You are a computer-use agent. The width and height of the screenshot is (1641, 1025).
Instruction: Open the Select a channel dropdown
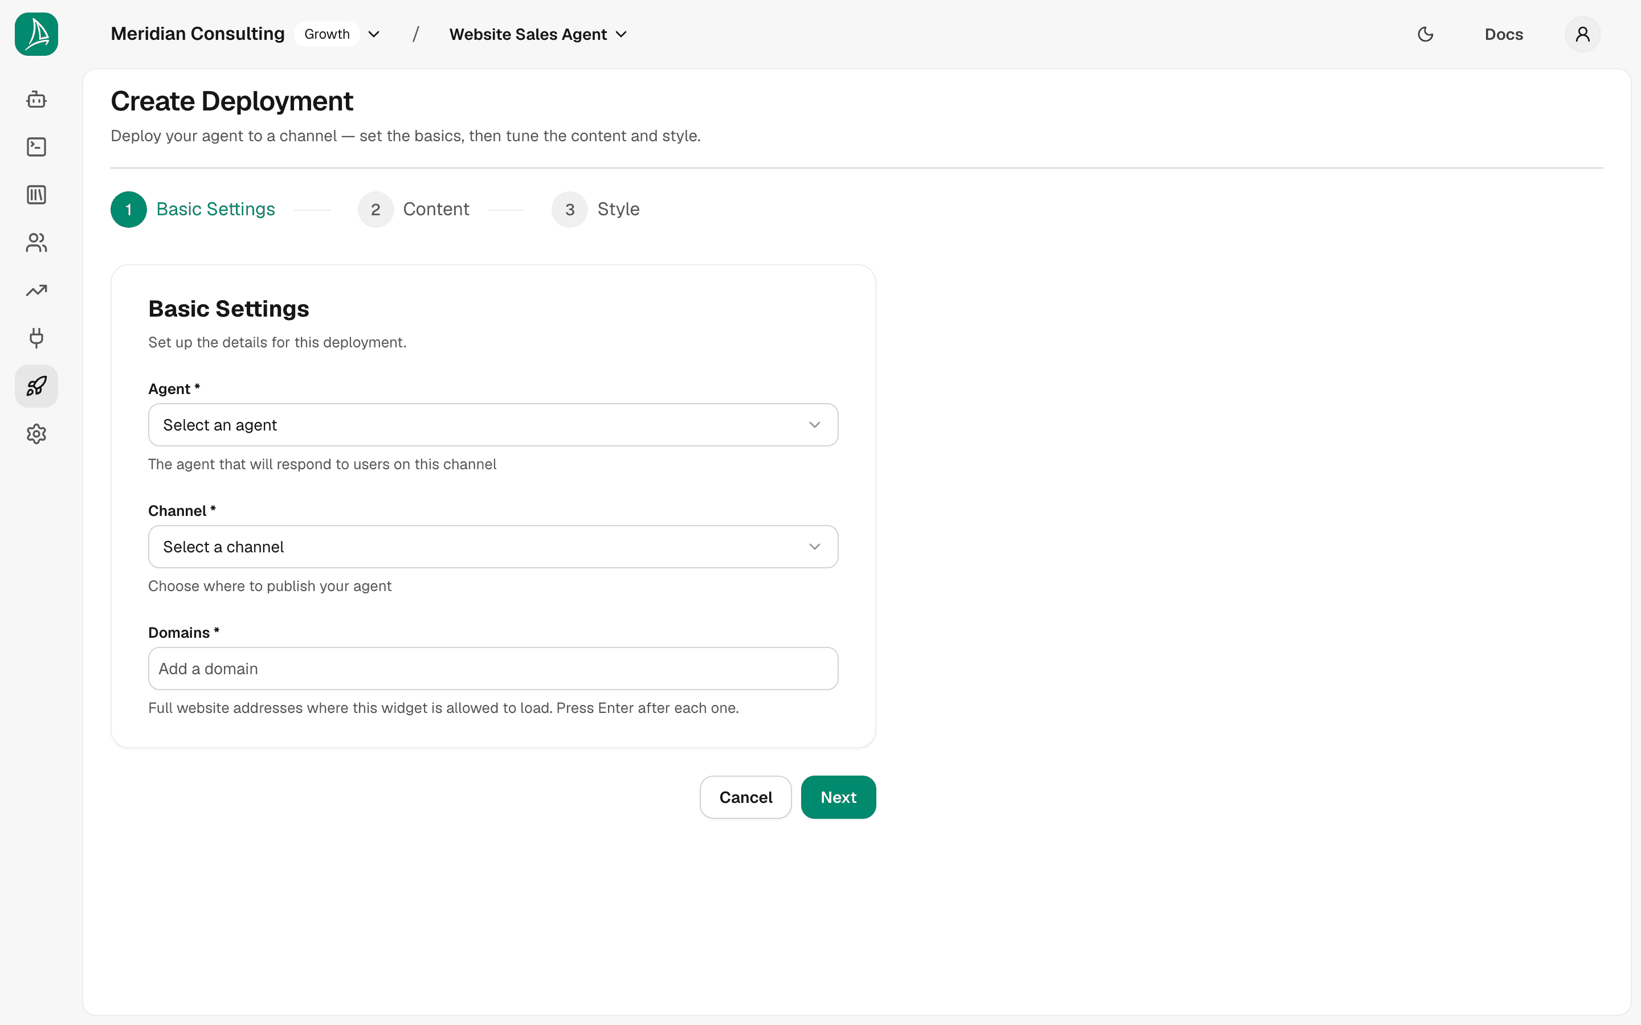coord(493,547)
